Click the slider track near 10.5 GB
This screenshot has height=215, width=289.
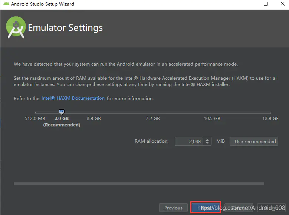click(x=212, y=112)
